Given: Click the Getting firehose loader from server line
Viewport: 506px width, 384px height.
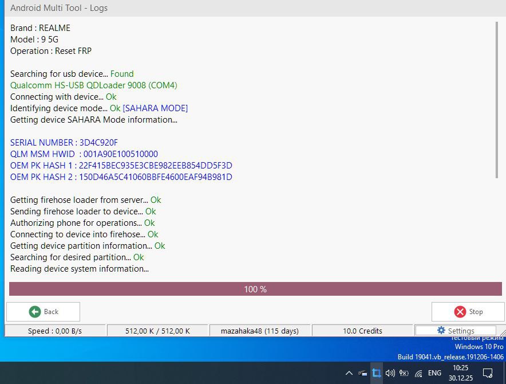Looking at the screenshot, I should click(x=85, y=200).
